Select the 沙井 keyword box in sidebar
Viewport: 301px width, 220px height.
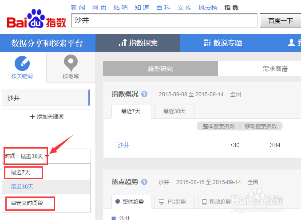point(46,98)
